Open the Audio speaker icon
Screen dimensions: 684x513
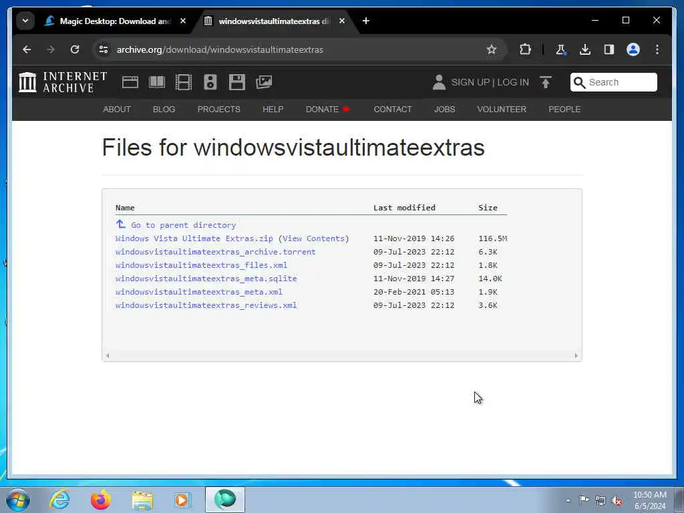(x=210, y=82)
